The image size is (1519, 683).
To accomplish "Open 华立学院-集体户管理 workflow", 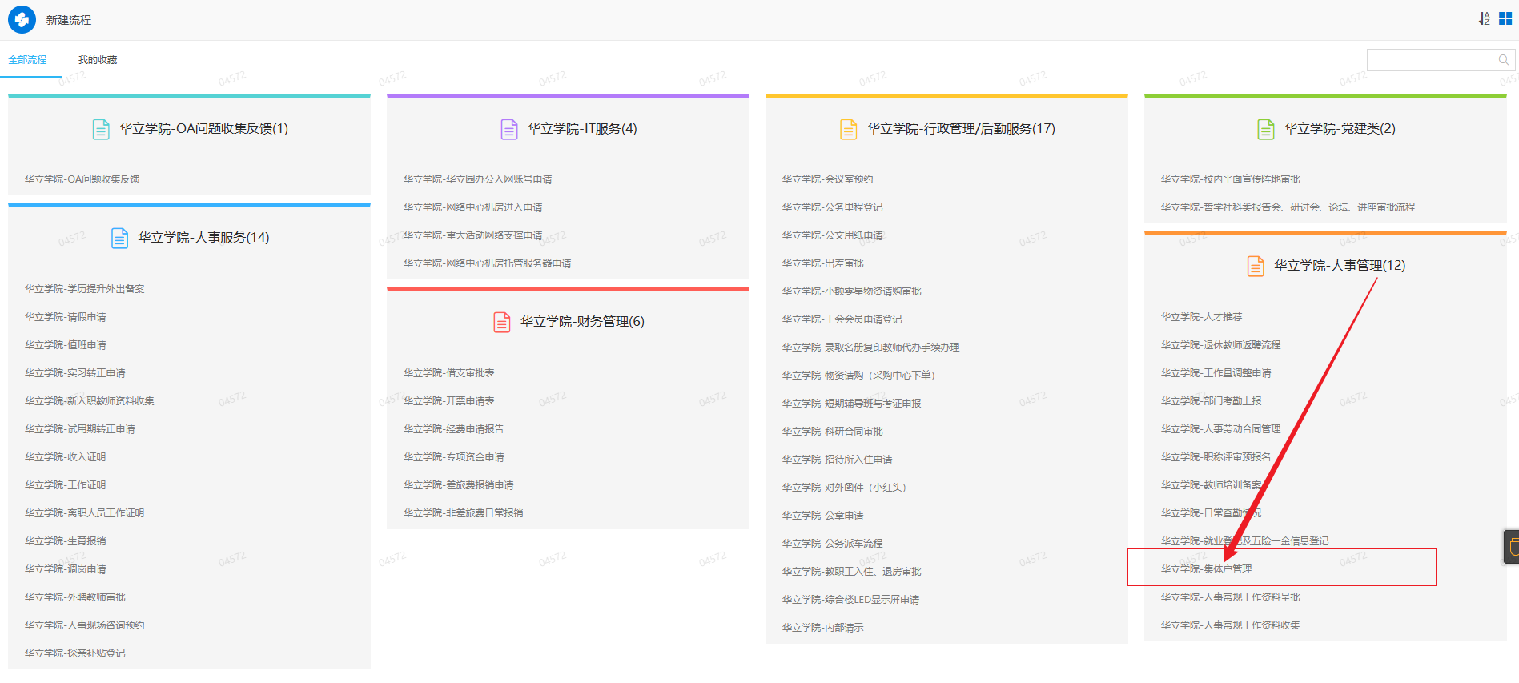I will [1206, 569].
